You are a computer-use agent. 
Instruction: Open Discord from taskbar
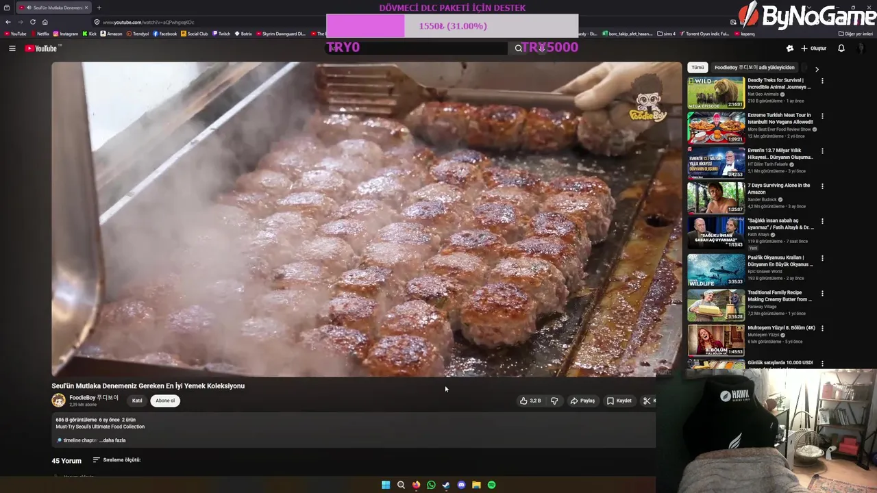[461, 485]
